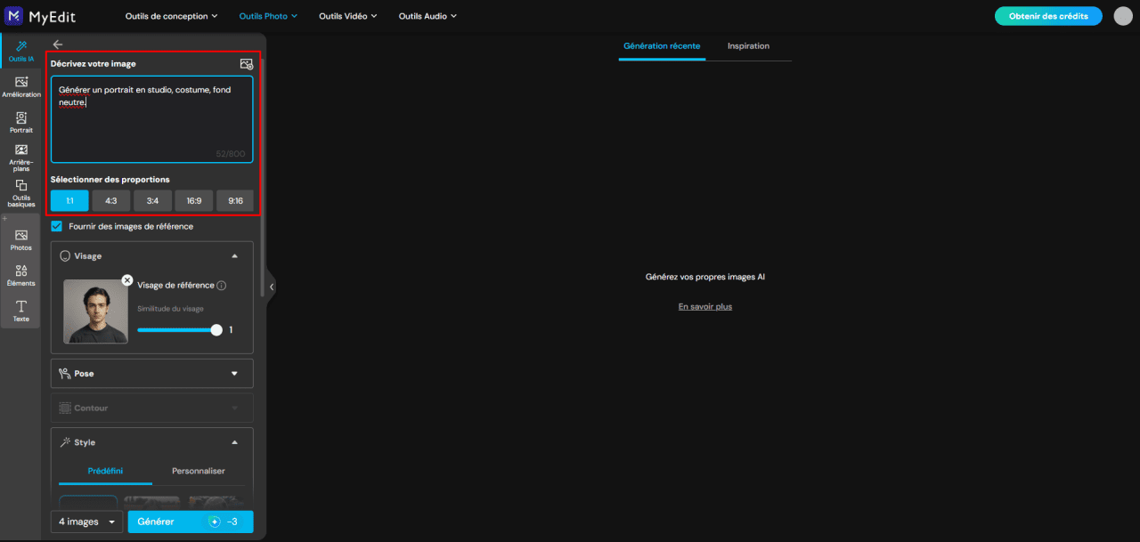
Task: Click the Obtenir des crédits button
Action: 1048,16
